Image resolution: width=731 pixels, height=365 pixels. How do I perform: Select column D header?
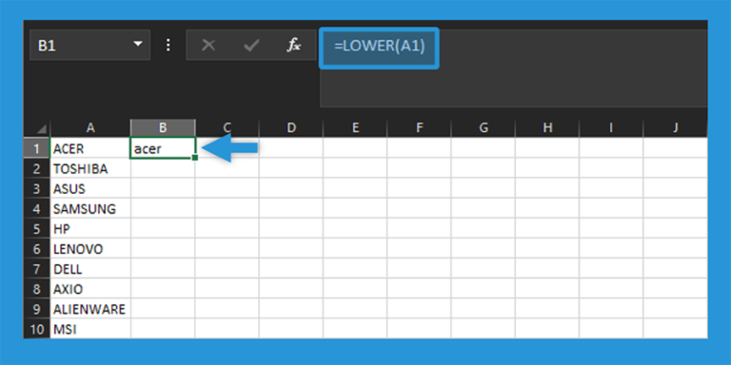(291, 127)
